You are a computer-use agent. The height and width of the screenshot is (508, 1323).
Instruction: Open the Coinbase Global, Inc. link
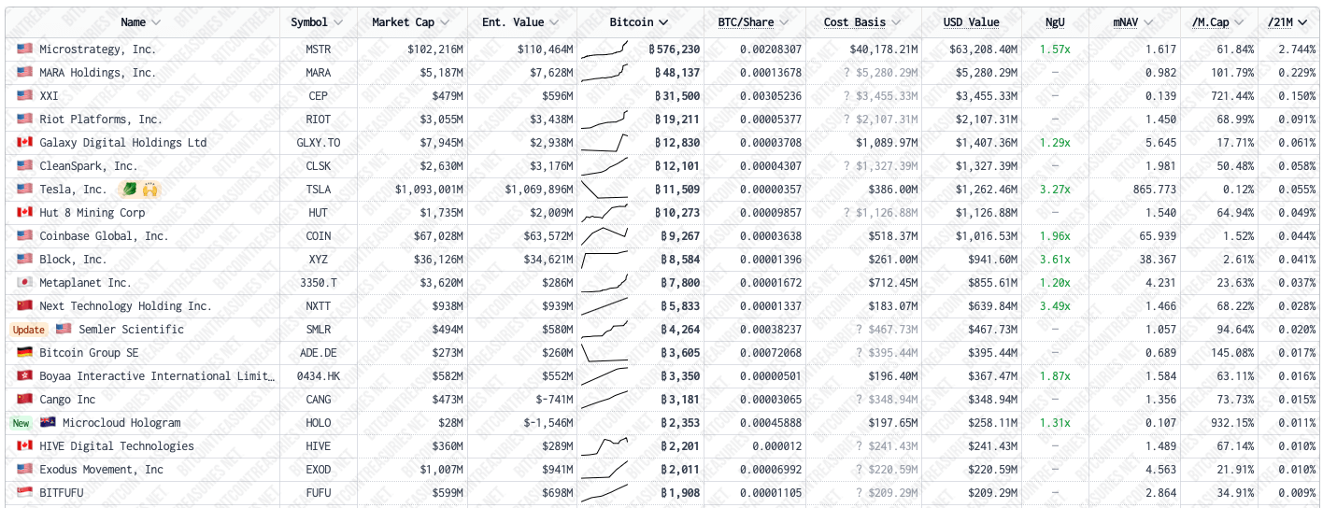click(104, 236)
